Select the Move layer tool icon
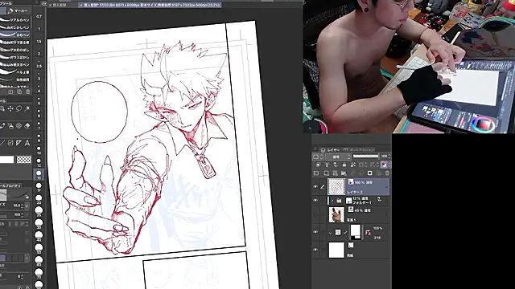This screenshot has width=515, height=289. tap(10, 108)
